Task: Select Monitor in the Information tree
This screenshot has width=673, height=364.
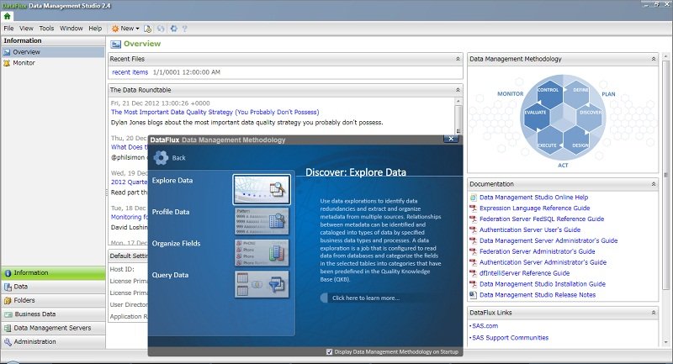Action: point(53,62)
